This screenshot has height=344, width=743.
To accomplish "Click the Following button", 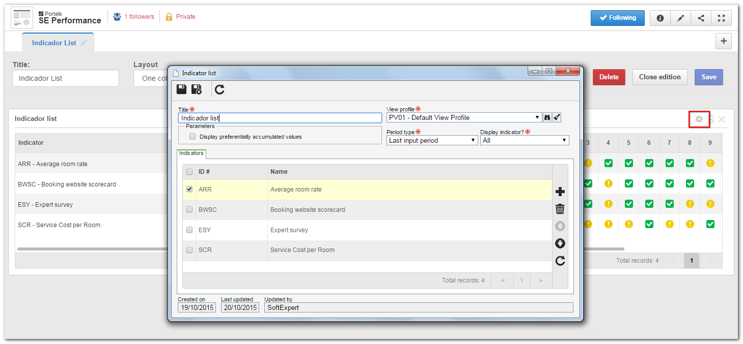I will pos(618,18).
